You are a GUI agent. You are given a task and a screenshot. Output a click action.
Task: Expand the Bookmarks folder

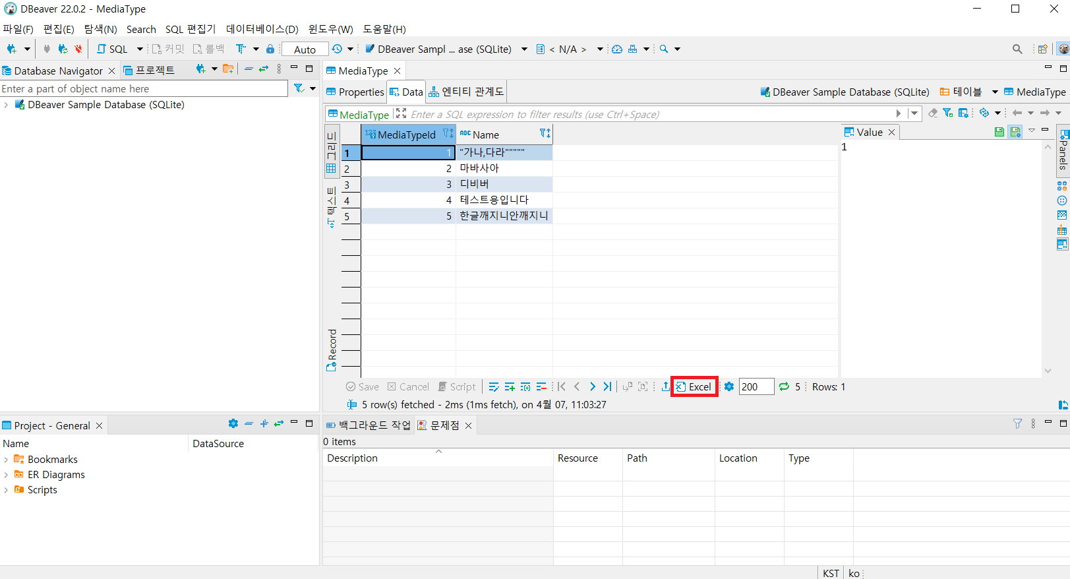(6, 460)
